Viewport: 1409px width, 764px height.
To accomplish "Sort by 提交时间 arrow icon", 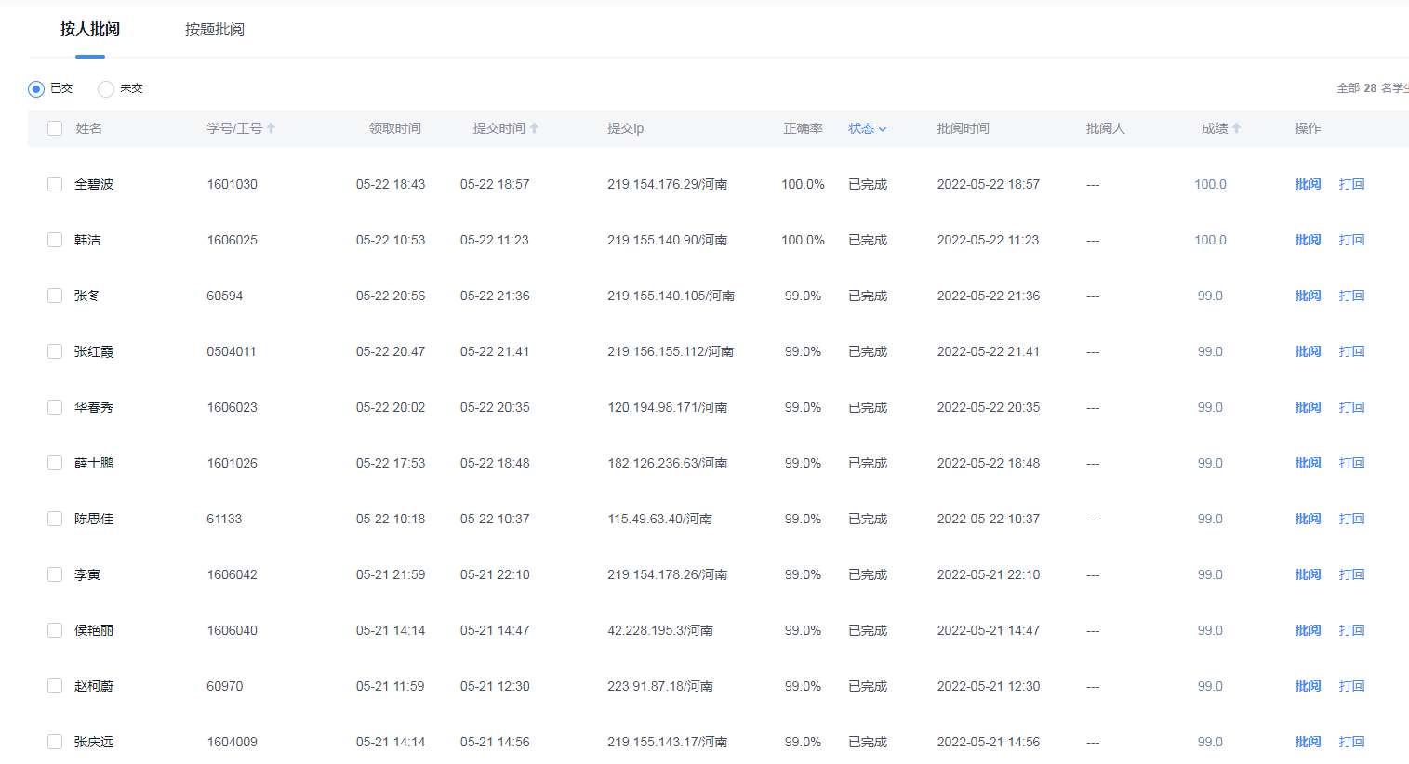I will pos(534,128).
